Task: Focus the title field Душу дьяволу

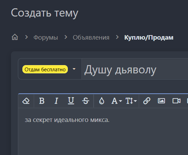Action: point(135,69)
